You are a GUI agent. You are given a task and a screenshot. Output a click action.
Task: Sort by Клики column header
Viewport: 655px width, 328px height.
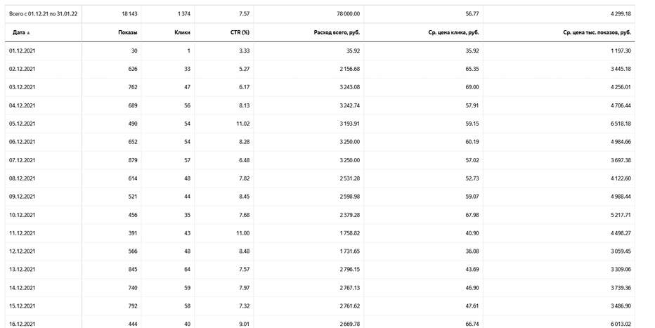[182, 32]
